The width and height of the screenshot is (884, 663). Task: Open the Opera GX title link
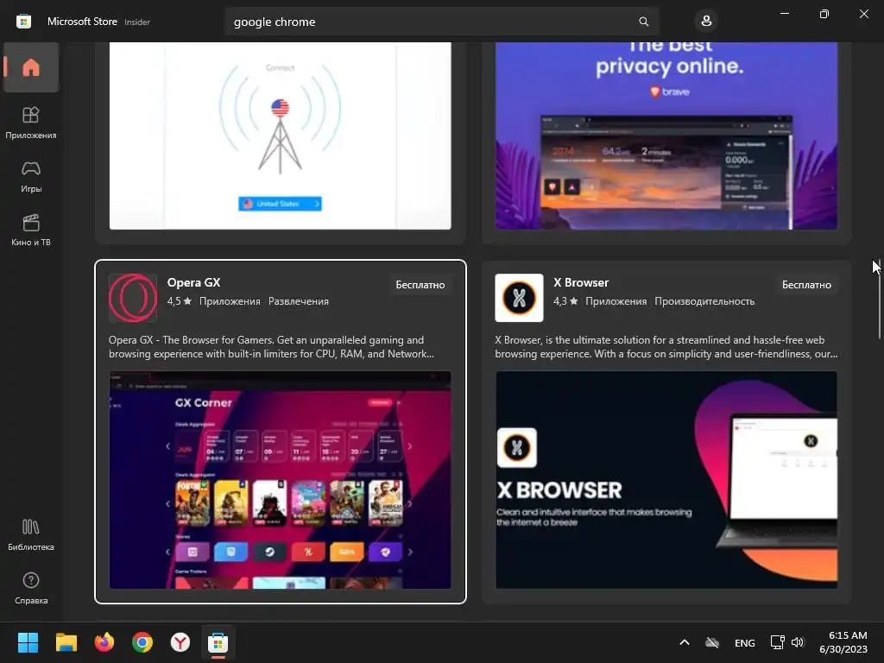pos(193,282)
